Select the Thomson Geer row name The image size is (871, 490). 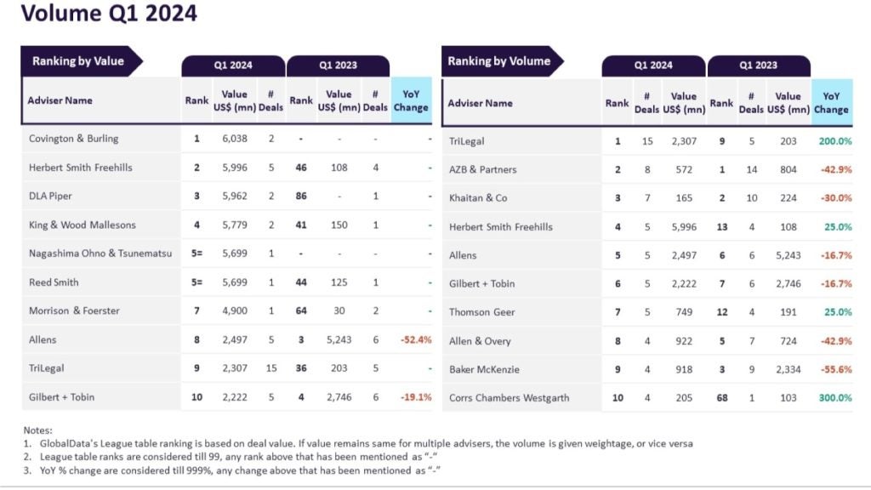[482, 312]
